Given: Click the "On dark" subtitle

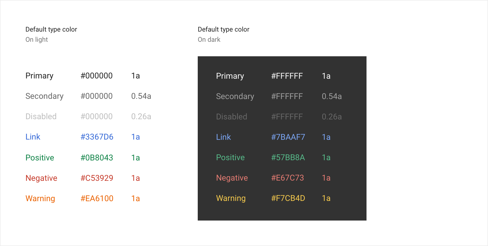Looking at the screenshot, I should pyautogui.click(x=209, y=40).
